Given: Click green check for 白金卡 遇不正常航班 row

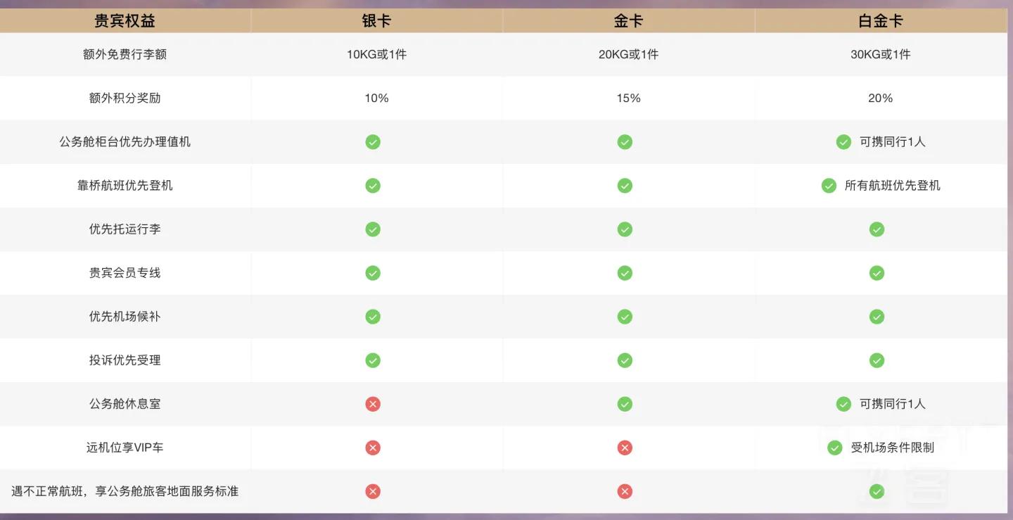Looking at the screenshot, I should (877, 491).
